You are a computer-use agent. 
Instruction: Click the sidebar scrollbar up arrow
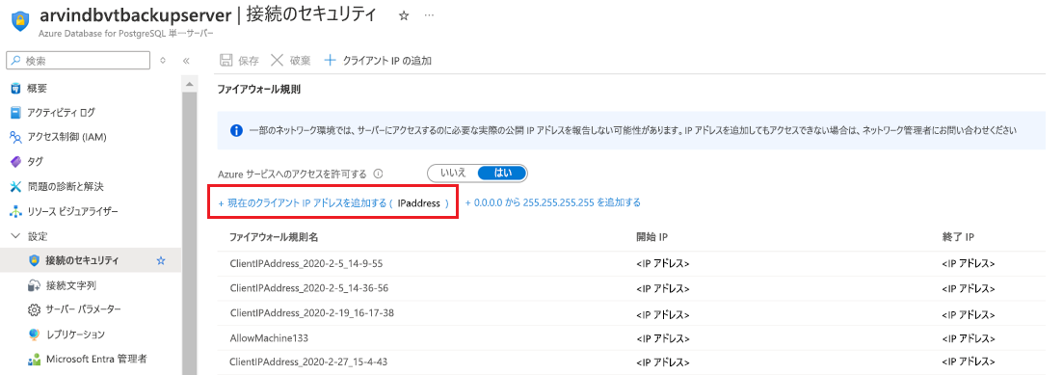click(x=189, y=84)
